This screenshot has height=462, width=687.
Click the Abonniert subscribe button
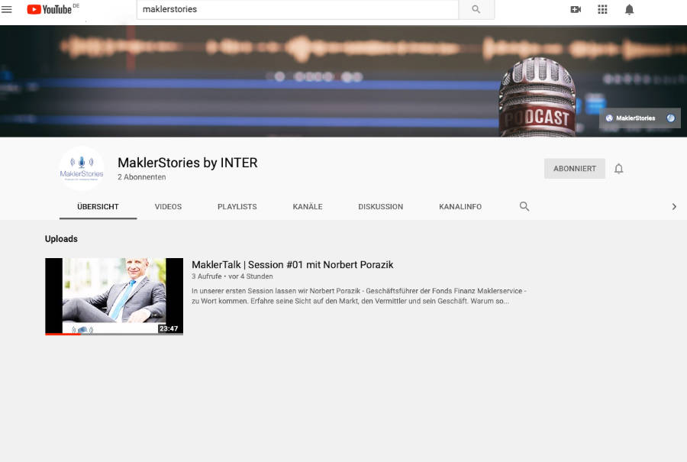575,169
